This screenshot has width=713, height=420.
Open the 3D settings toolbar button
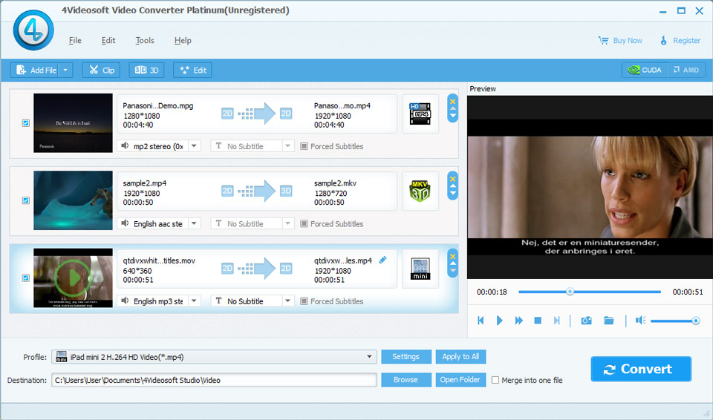(146, 70)
